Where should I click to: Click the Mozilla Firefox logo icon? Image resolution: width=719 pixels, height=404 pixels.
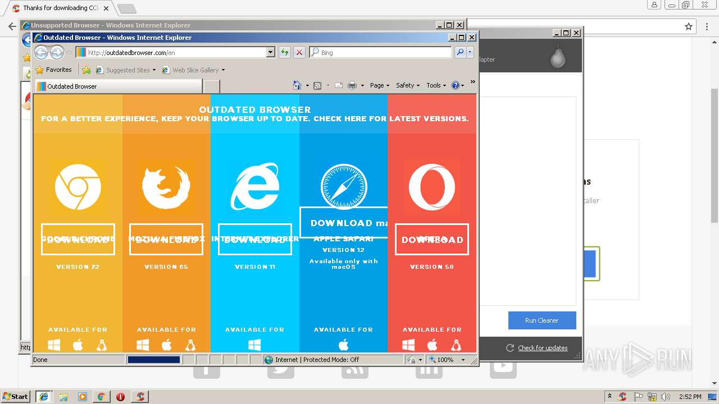[166, 187]
